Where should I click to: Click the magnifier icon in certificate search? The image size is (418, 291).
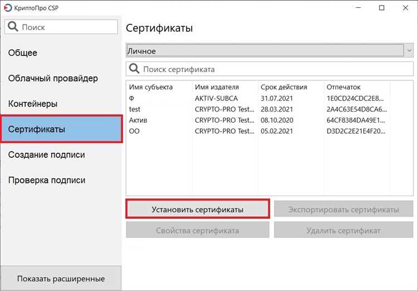pyautogui.click(x=134, y=69)
